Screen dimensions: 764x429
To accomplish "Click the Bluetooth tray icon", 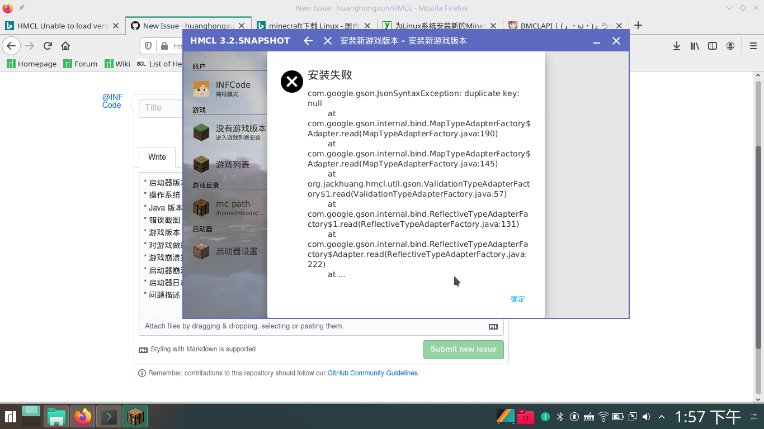I will [559, 417].
